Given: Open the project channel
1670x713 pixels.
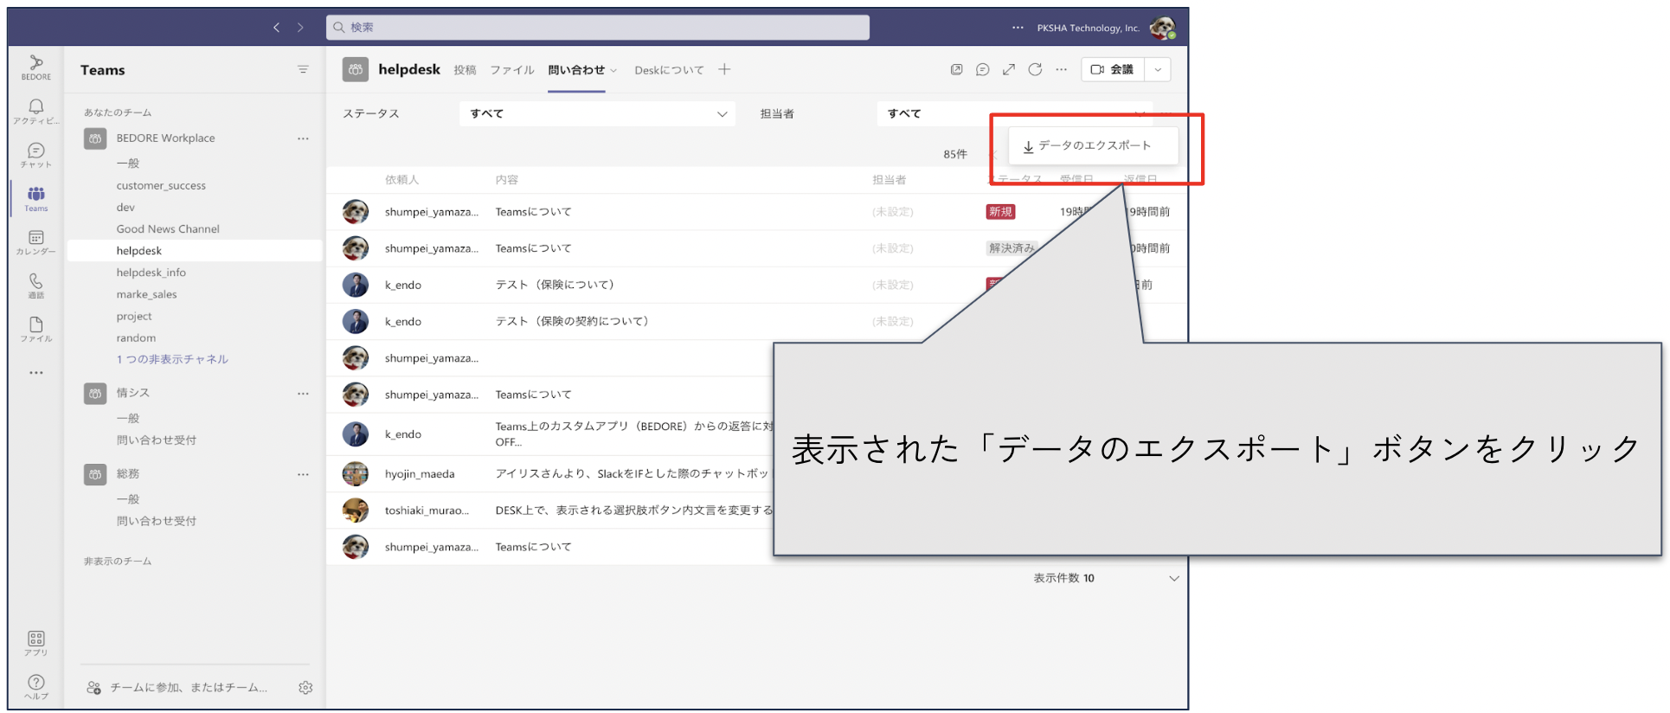Looking at the screenshot, I should [x=134, y=317].
